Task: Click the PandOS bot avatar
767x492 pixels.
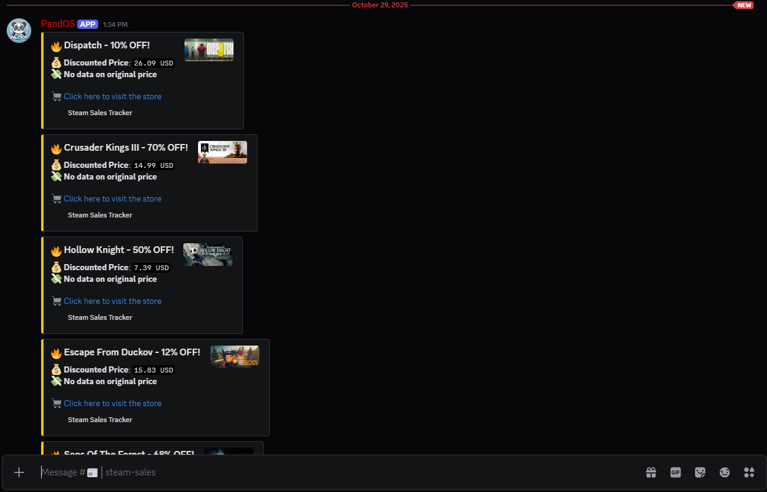Action: pos(18,31)
